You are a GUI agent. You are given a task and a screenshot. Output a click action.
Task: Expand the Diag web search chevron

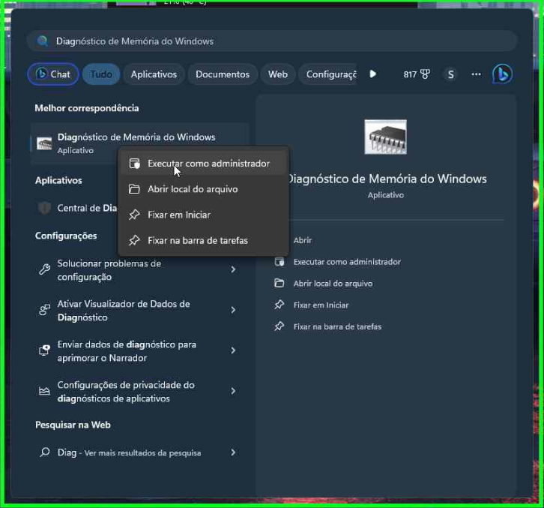(233, 452)
